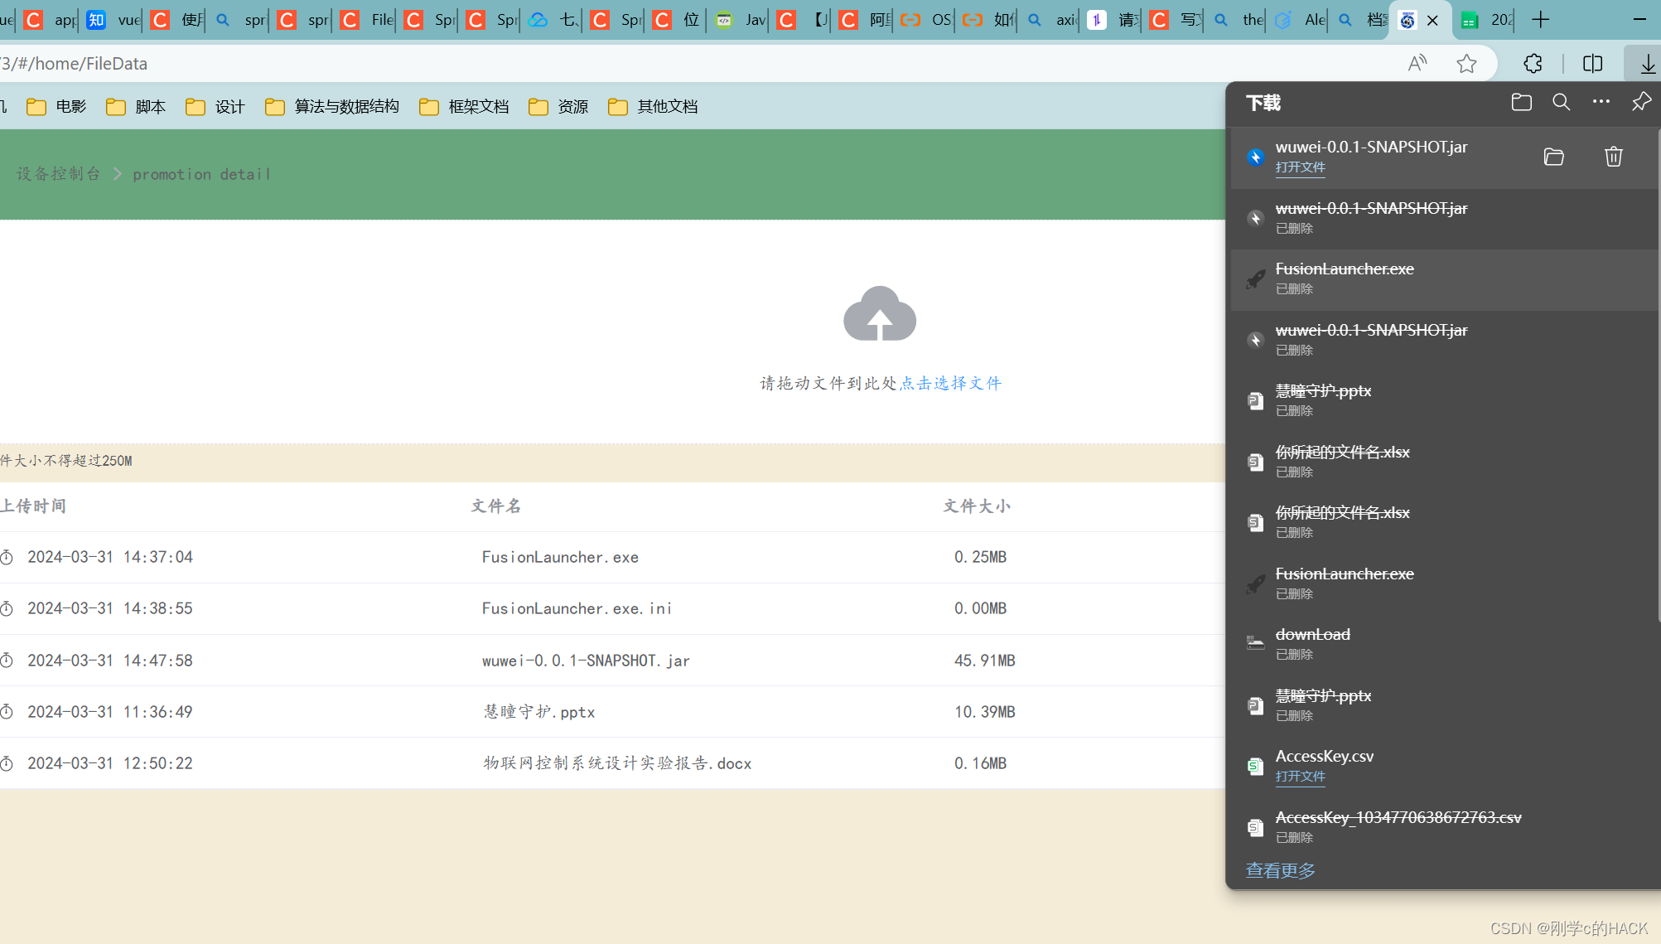
Task: Pin the downloads panel
Action: coord(1640,102)
